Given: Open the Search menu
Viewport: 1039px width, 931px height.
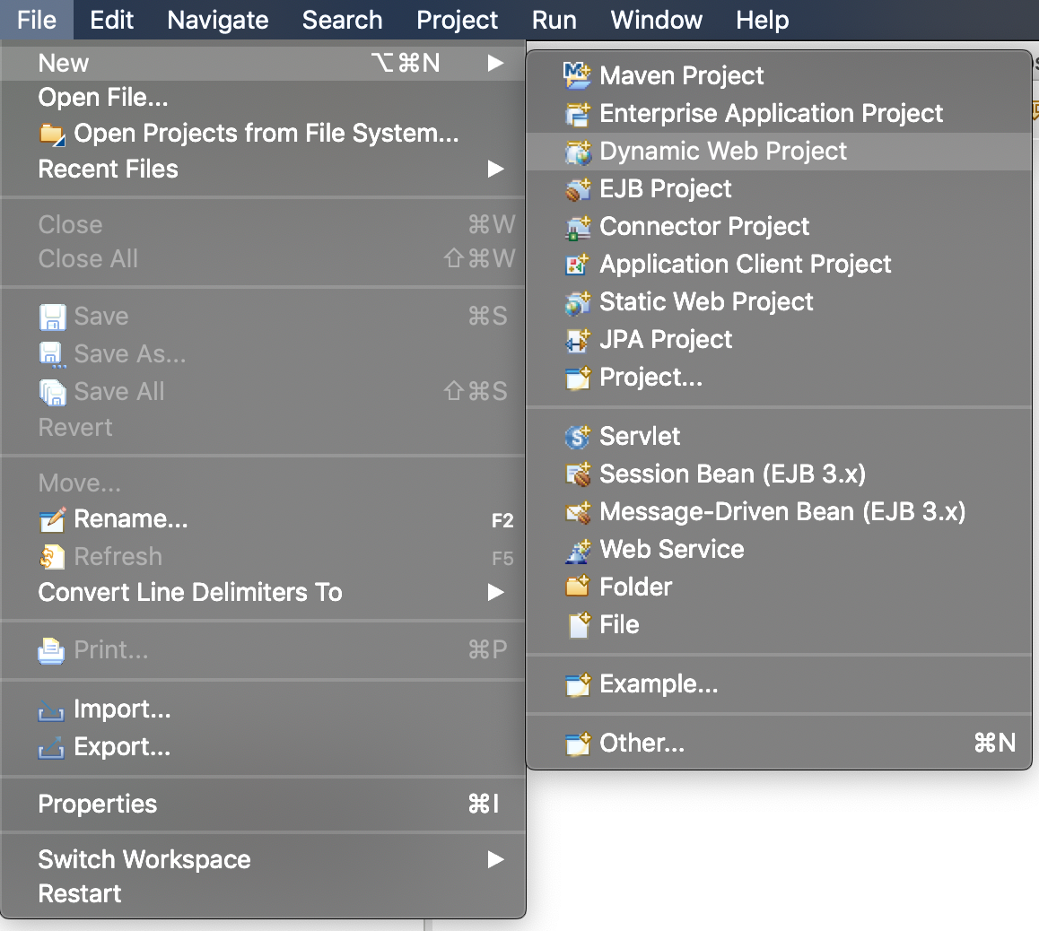Looking at the screenshot, I should (342, 20).
